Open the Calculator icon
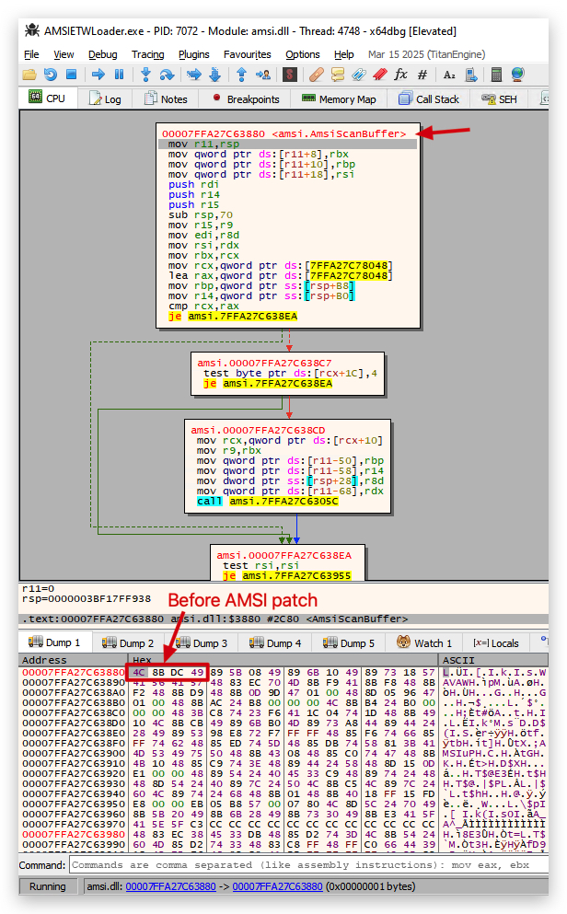The height and width of the screenshot is (914, 567). 496,75
